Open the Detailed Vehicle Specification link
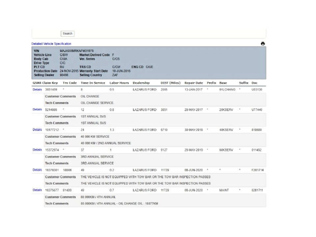The width and height of the screenshot is (316, 237). click(x=51, y=44)
